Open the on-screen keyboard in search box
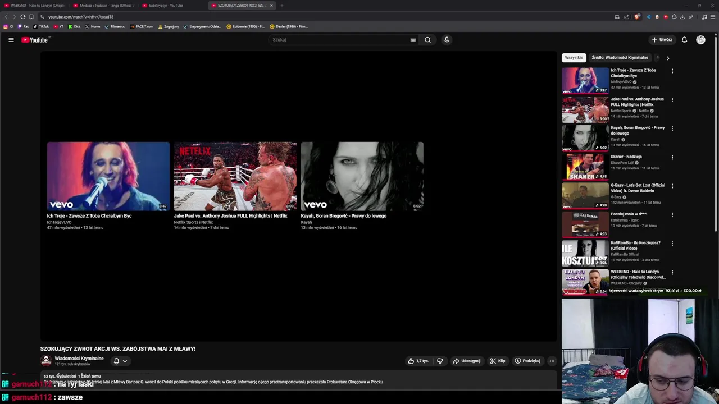719x404 pixels. pyautogui.click(x=413, y=40)
